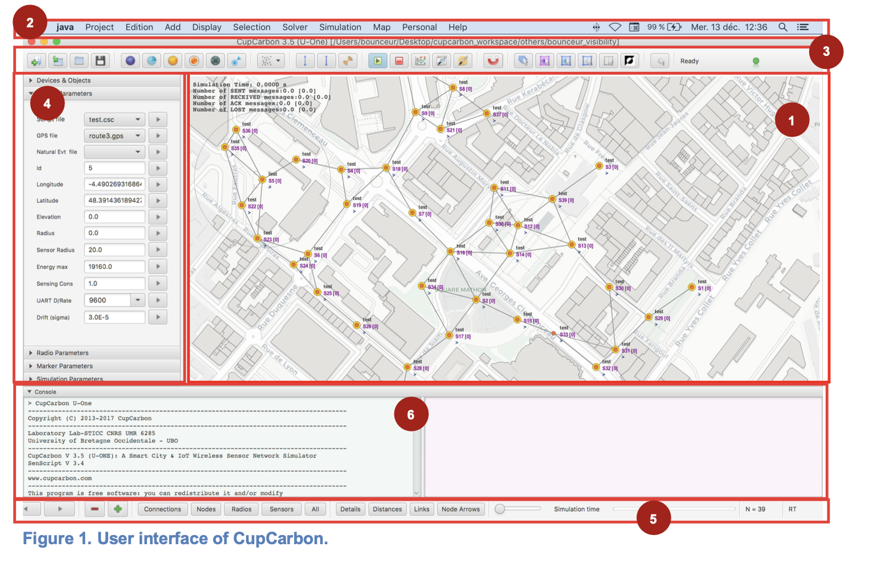Screen dimensions: 873x563
Task: Toggle Distances display button
Action: point(387,509)
